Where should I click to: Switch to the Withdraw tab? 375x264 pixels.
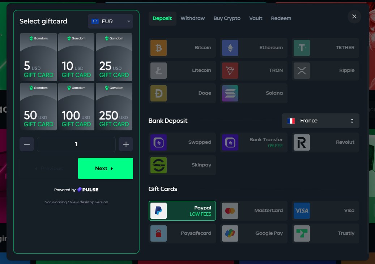click(192, 18)
